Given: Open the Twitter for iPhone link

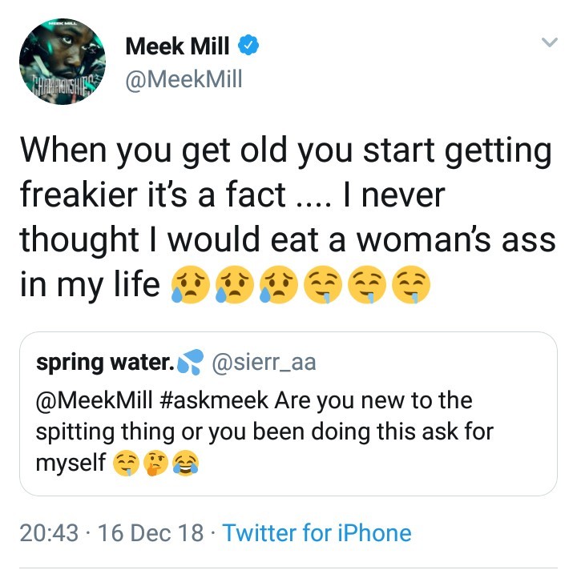Looking at the screenshot, I should click(317, 533).
